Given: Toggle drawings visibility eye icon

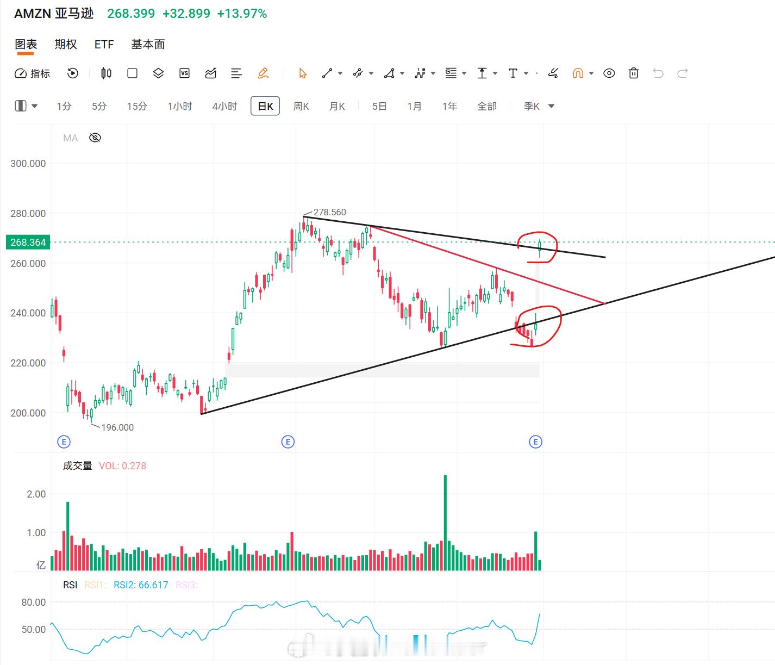Looking at the screenshot, I should [609, 73].
